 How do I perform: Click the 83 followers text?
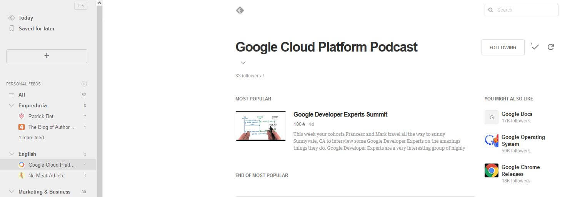click(248, 76)
